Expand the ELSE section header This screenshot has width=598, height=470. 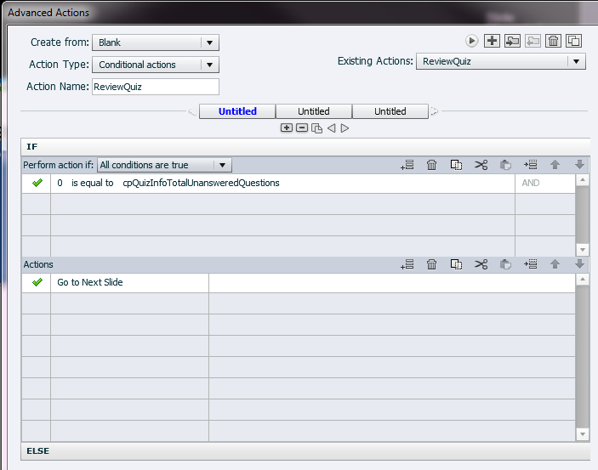coord(37,450)
